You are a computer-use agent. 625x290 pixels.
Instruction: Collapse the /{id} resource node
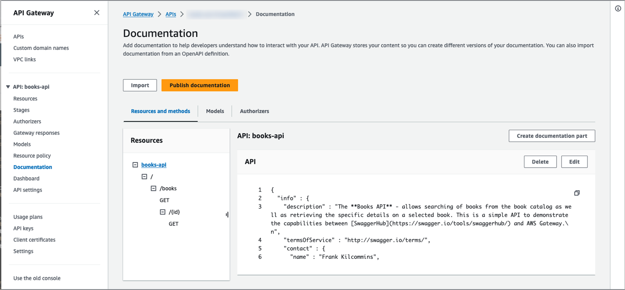pyautogui.click(x=163, y=212)
